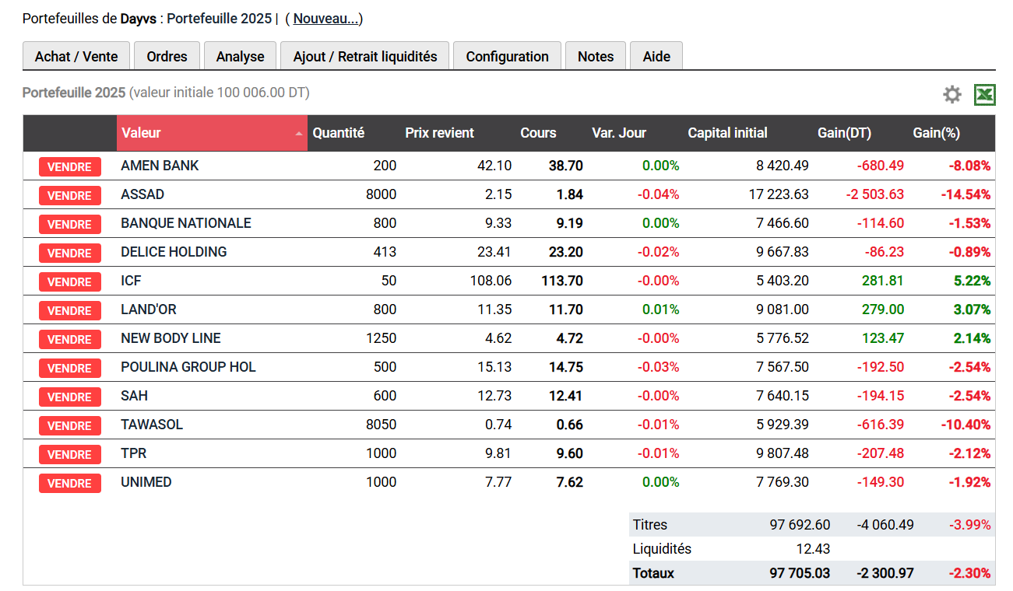
Task: Select Liquidités amount 12.43
Action: (813, 549)
